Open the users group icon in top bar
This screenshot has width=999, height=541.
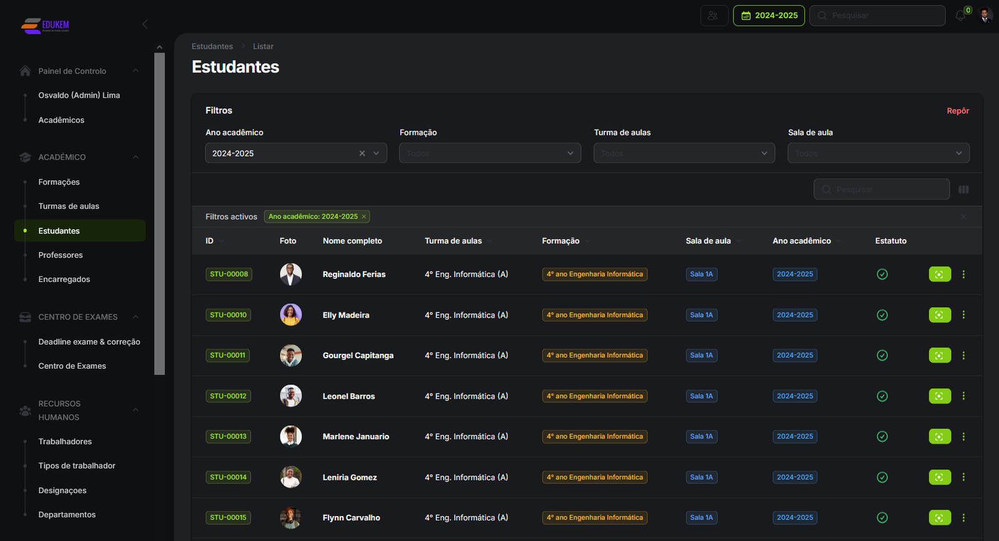pyautogui.click(x=713, y=16)
